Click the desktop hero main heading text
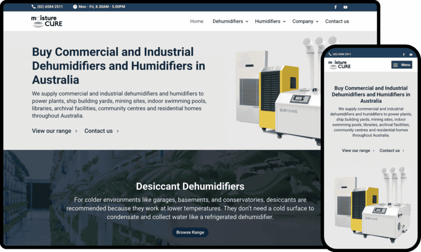 (118, 66)
